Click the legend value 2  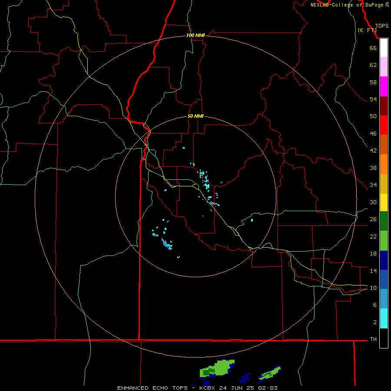pos(375,322)
